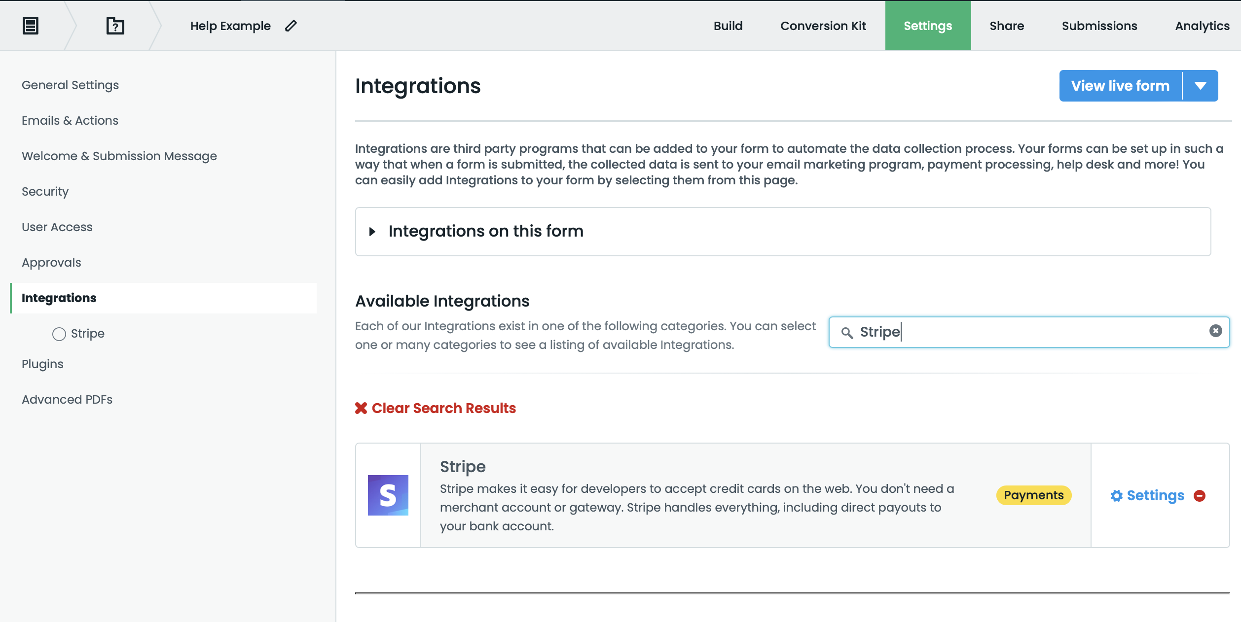Click the pencil icon to rename form
This screenshot has width=1241, height=622.
tap(291, 26)
